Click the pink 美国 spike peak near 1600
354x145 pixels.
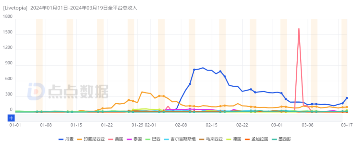click(299, 29)
